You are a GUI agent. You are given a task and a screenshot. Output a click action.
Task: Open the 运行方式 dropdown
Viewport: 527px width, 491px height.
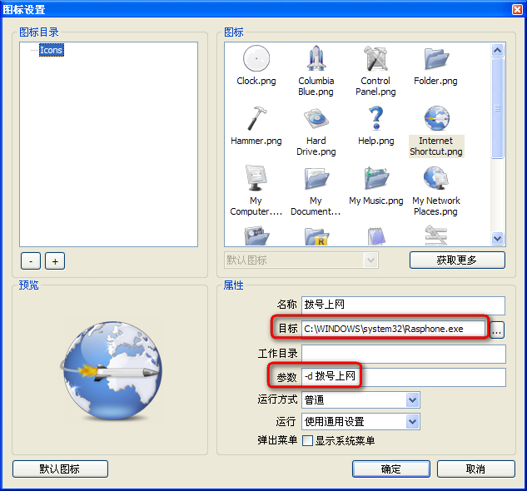(360, 400)
